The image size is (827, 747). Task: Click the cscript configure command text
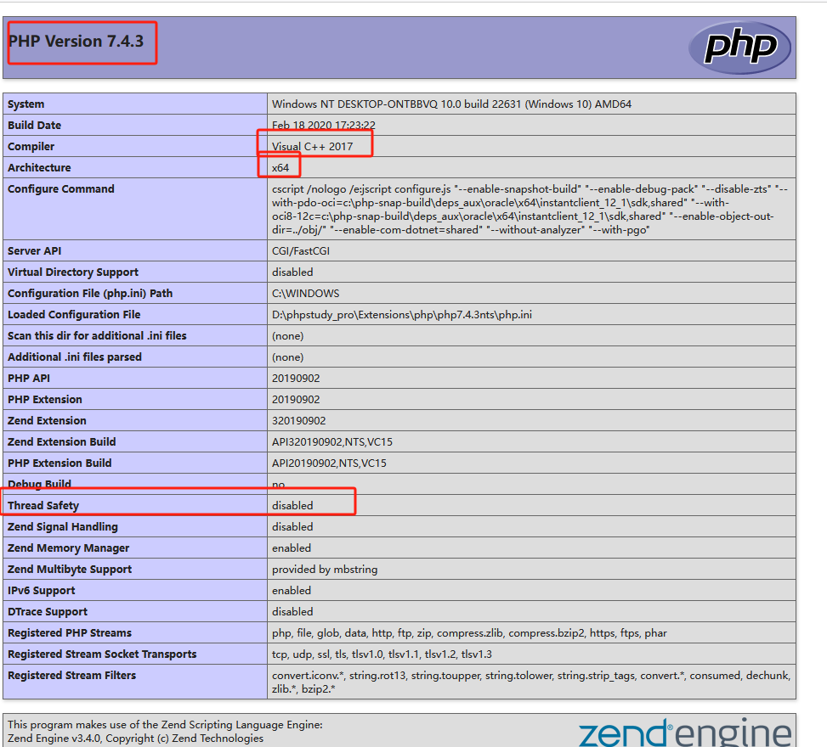point(530,209)
